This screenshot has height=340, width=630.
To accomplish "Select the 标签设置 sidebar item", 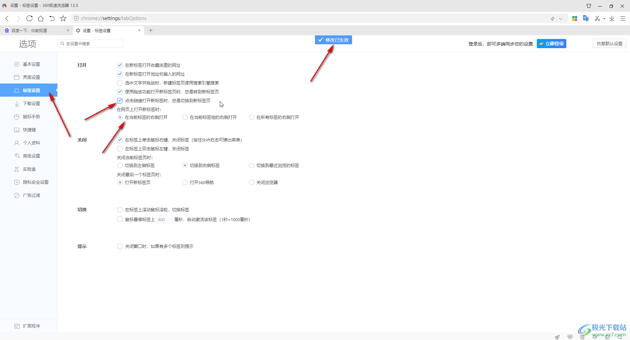I will click(29, 90).
